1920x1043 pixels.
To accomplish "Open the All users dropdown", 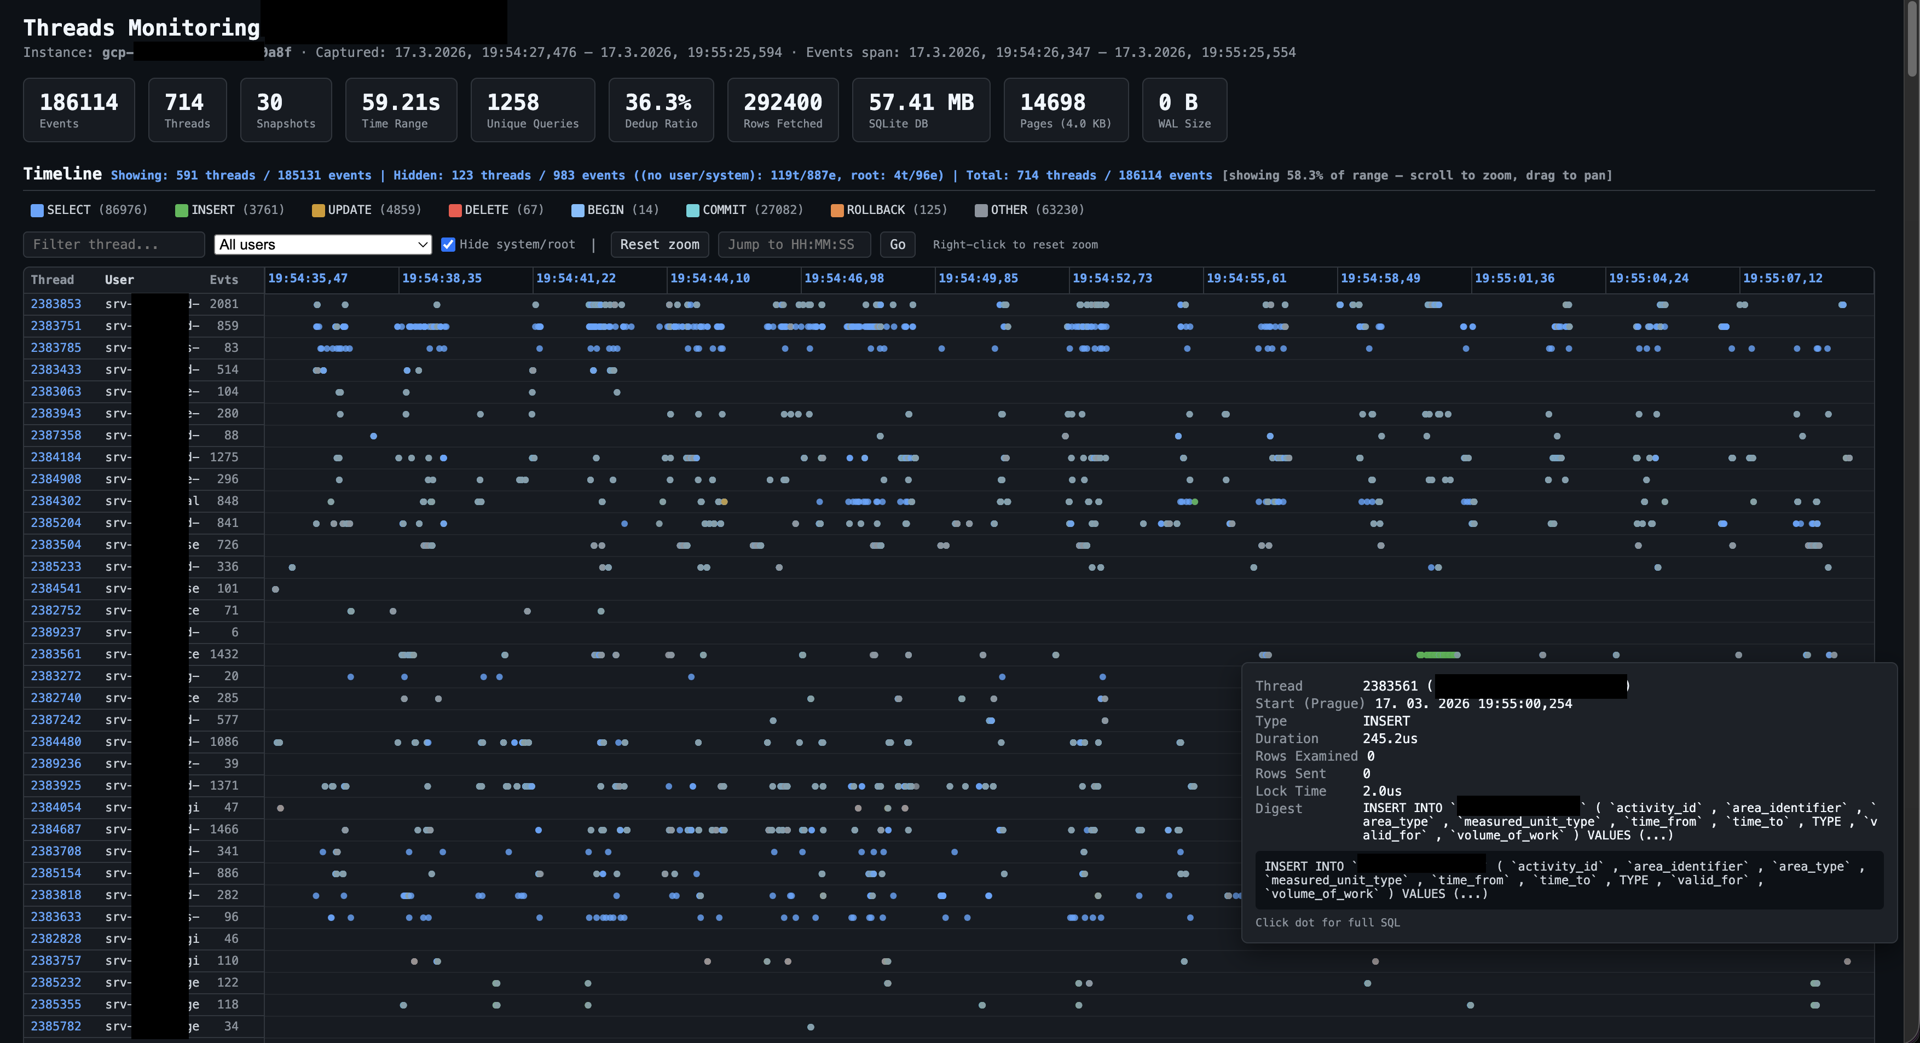I will 323,245.
